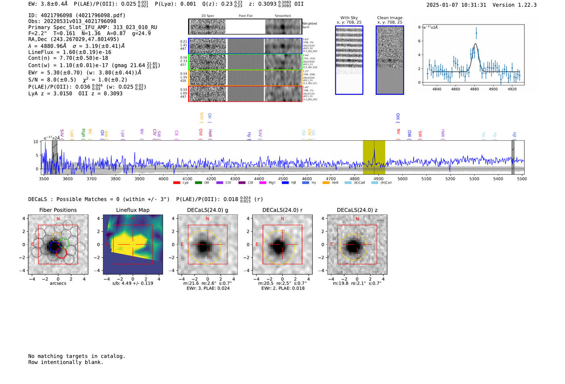565x384 pixels.
Task: Select the red-bordered fiber spectrum row
Action: point(245,93)
